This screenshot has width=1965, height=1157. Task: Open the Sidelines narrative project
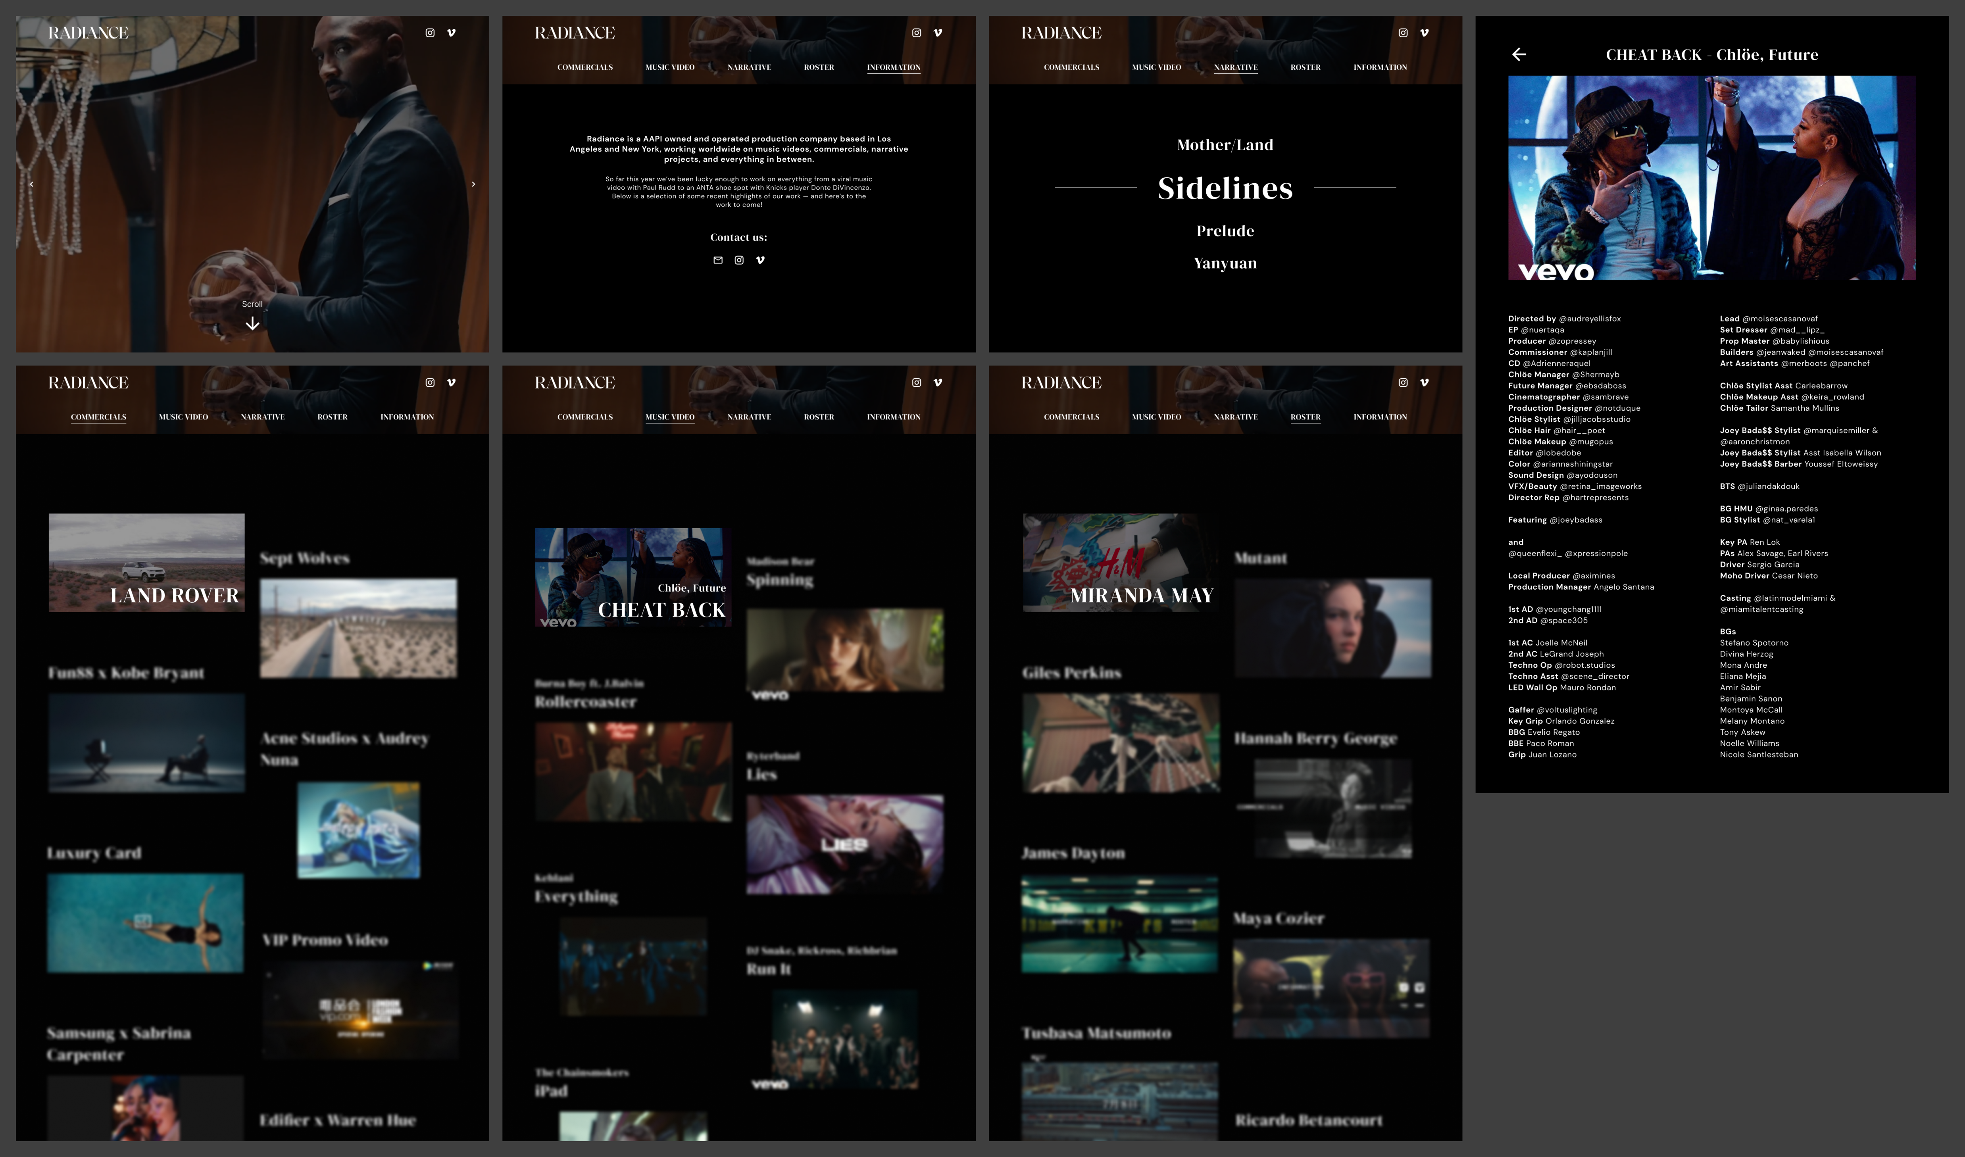[x=1224, y=188]
